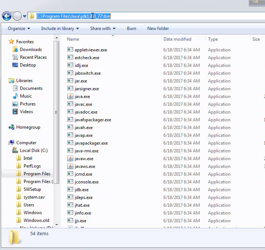The image size is (265, 250).
Task: Click the Recent Places icon
Action: point(15,57)
